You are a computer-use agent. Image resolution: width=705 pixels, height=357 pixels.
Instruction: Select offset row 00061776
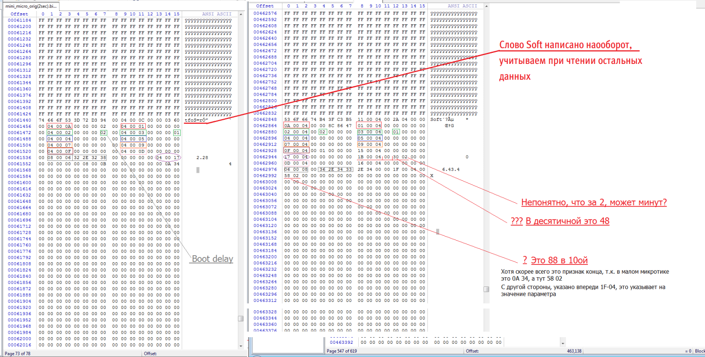click(19, 251)
